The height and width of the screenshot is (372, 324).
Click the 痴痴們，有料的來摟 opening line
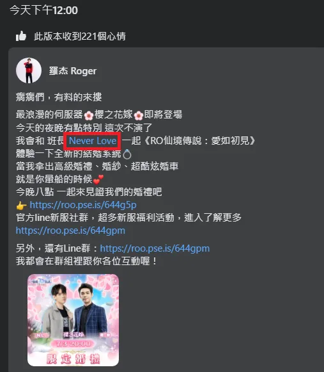point(59,97)
